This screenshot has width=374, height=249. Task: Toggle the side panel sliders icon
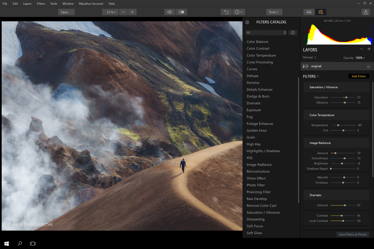tap(321, 12)
